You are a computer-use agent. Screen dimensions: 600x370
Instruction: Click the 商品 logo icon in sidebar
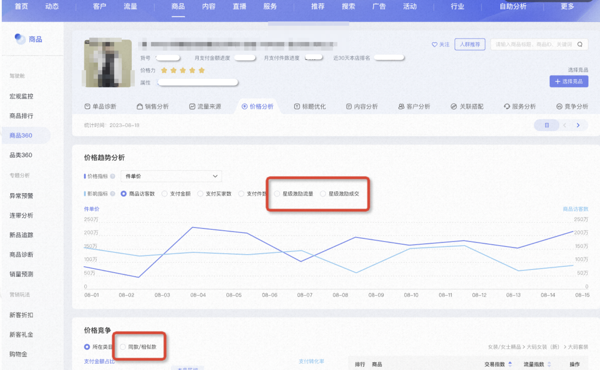[19, 39]
